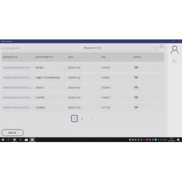Click the active app icon on the taskbar

(32, 140)
